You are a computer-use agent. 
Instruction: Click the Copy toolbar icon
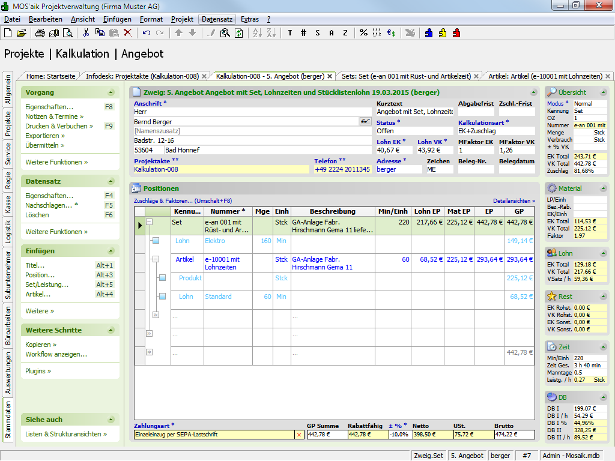[100, 33]
